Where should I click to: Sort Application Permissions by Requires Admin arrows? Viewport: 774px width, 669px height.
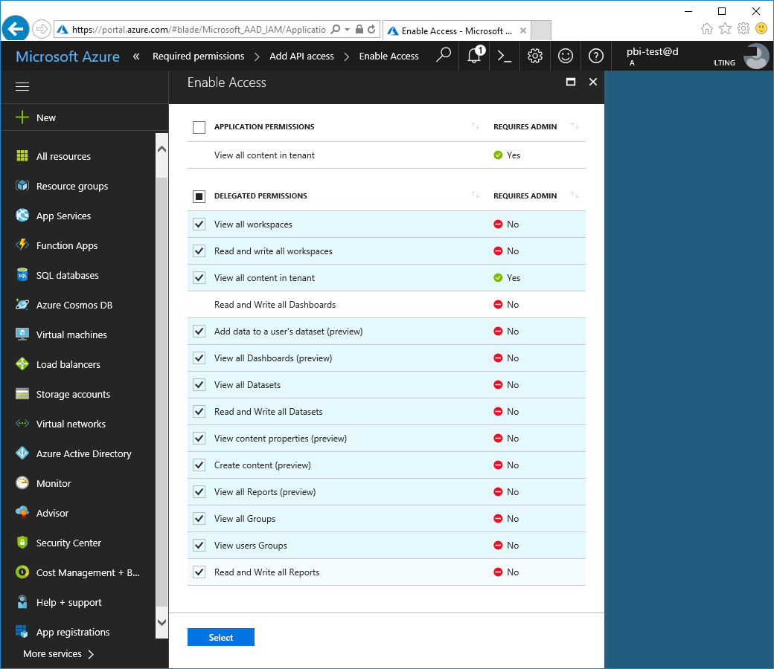click(x=575, y=126)
